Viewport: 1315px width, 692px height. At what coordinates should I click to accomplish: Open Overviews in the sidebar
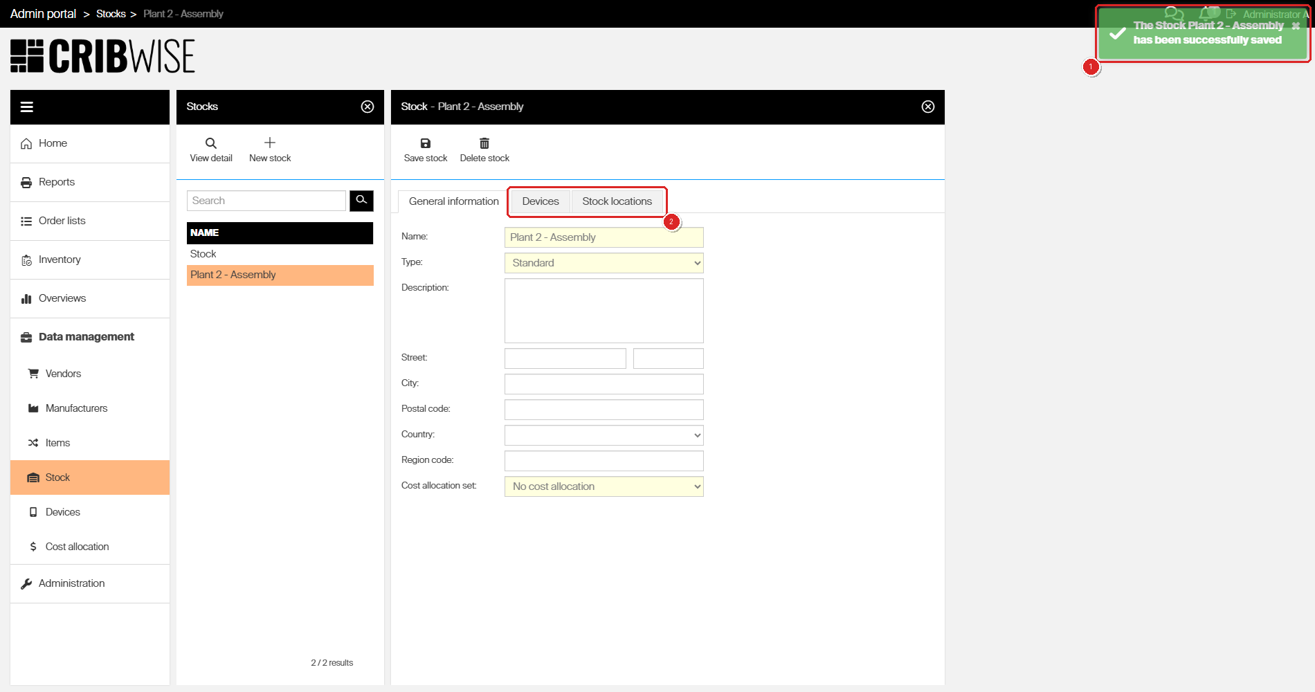(90, 298)
